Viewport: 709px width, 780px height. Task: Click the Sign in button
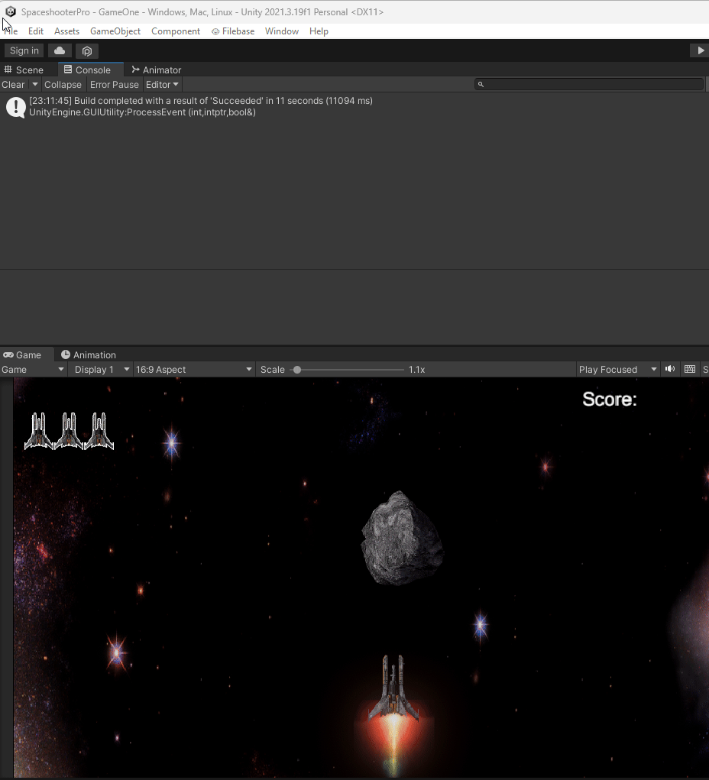[24, 50]
